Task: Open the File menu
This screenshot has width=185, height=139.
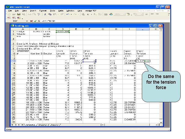Action: 10,11
